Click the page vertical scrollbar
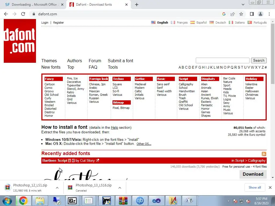Viewport: 275px width, 206px height. click(x=273, y=54)
